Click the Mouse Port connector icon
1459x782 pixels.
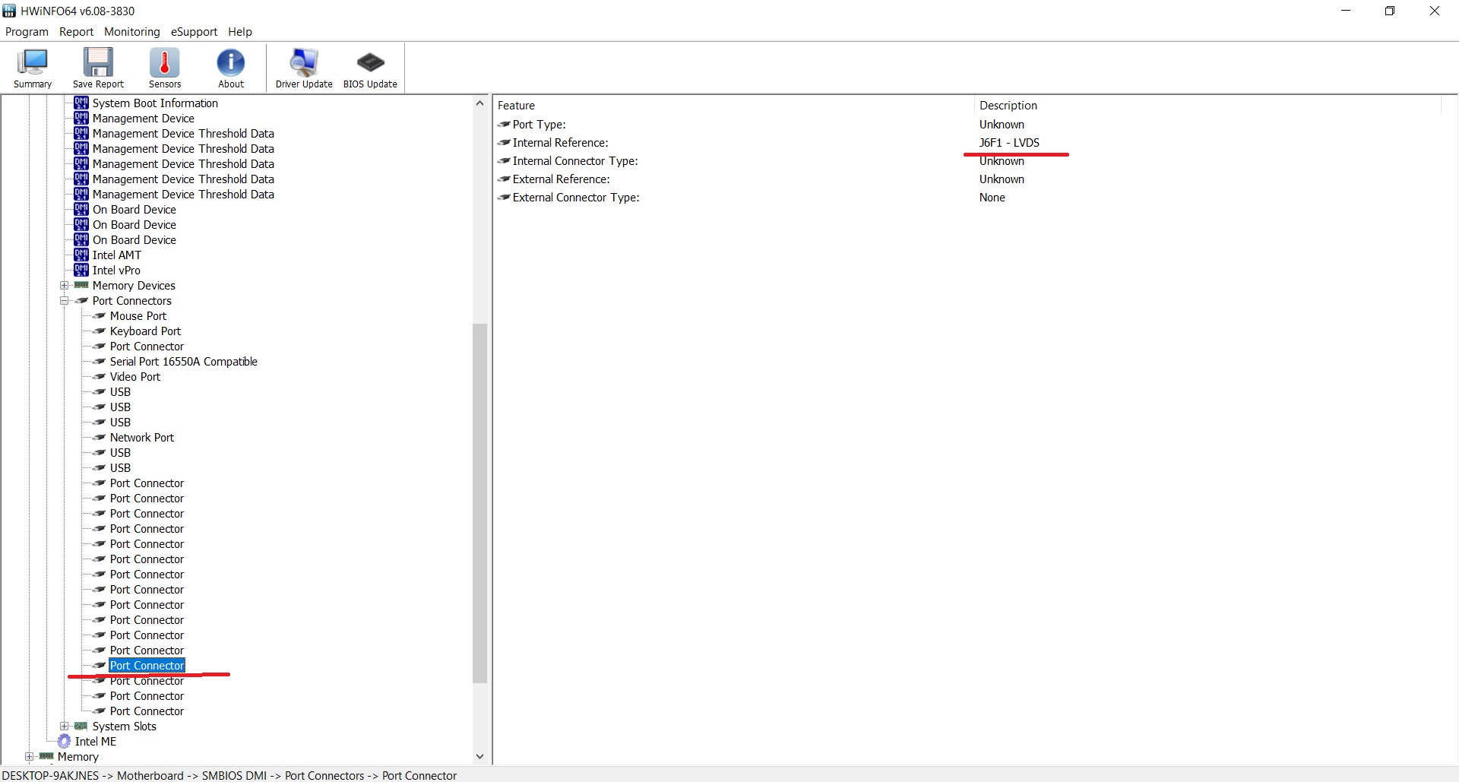pyautogui.click(x=99, y=316)
